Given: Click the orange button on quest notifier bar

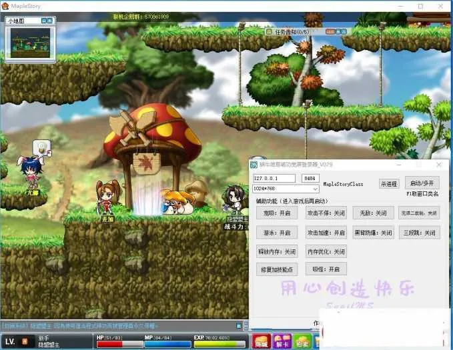Looking at the screenshot, I should (x=330, y=31).
